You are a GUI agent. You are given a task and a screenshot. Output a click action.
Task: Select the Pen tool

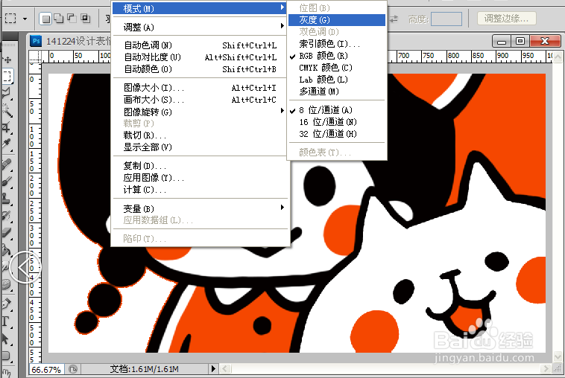pyautogui.click(x=7, y=304)
